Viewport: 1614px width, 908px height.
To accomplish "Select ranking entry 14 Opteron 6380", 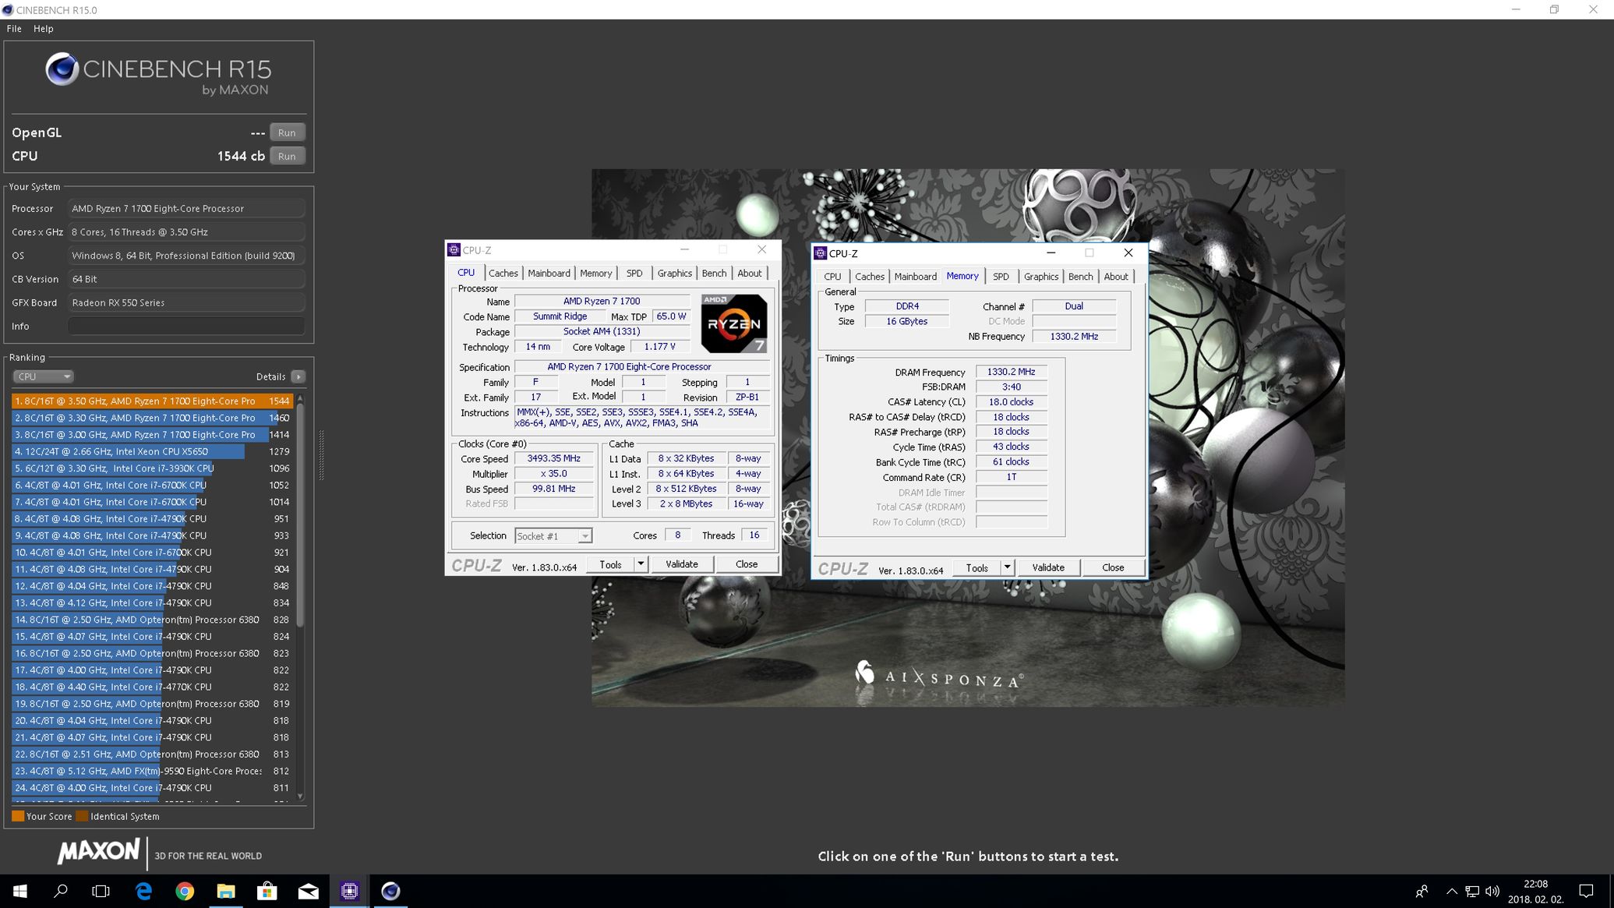I will coord(153,620).
